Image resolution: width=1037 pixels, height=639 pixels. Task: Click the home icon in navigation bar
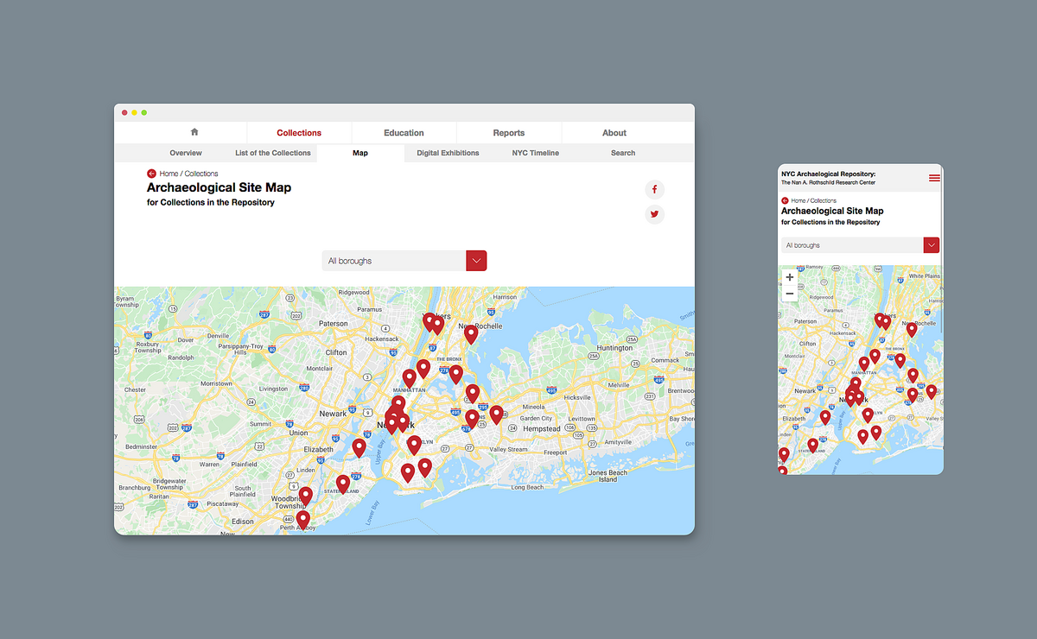pos(194,132)
